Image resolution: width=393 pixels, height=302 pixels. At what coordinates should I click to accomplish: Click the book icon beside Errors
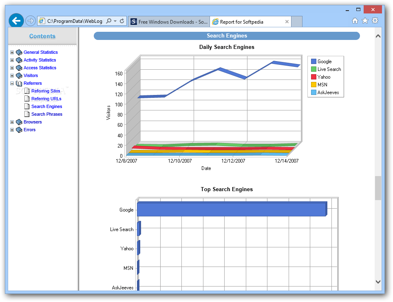tap(19, 130)
